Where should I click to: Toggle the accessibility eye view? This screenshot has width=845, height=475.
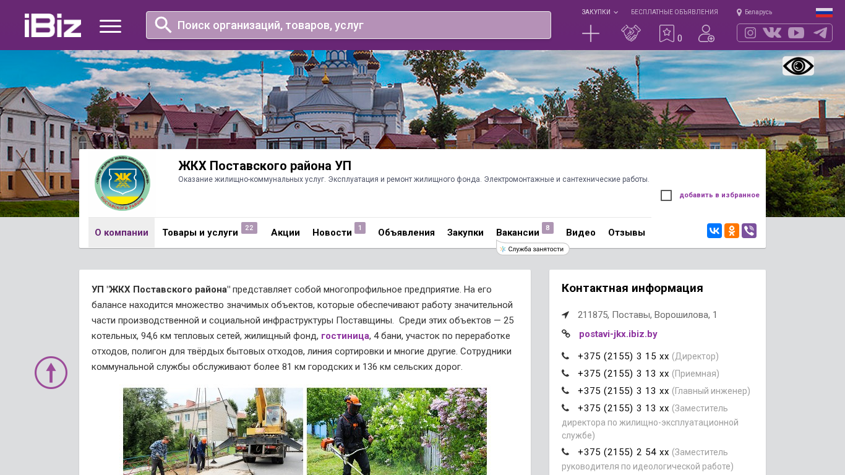tap(798, 66)
